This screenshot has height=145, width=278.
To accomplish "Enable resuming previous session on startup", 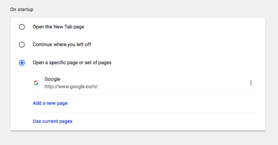I will pyautogui.click(x=22, y=44).
